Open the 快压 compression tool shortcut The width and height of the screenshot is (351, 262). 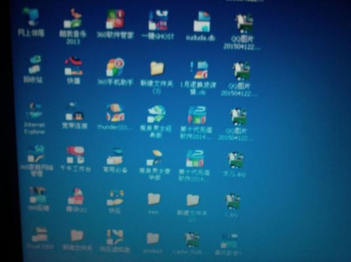click(x=115, y=202)
